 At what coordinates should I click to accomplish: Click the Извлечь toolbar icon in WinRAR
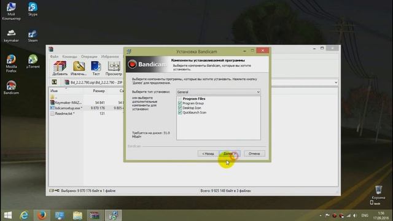pyautogui.click(x=79, y=68)
